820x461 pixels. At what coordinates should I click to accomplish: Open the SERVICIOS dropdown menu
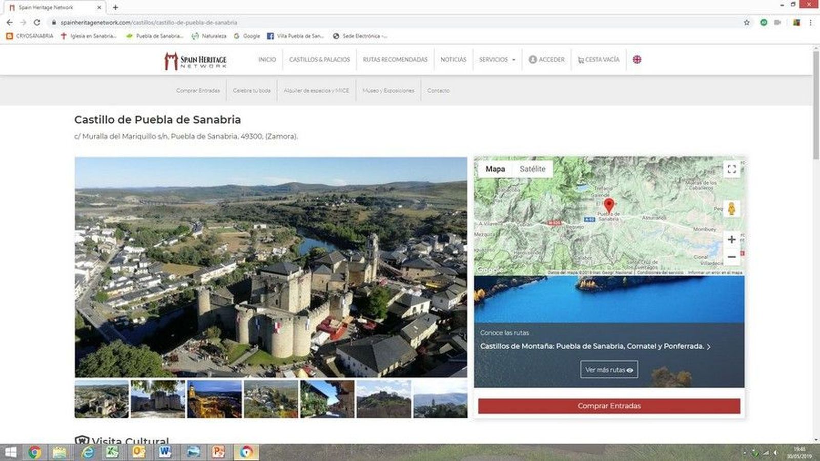pyautogui.click(x=497, y=59)
